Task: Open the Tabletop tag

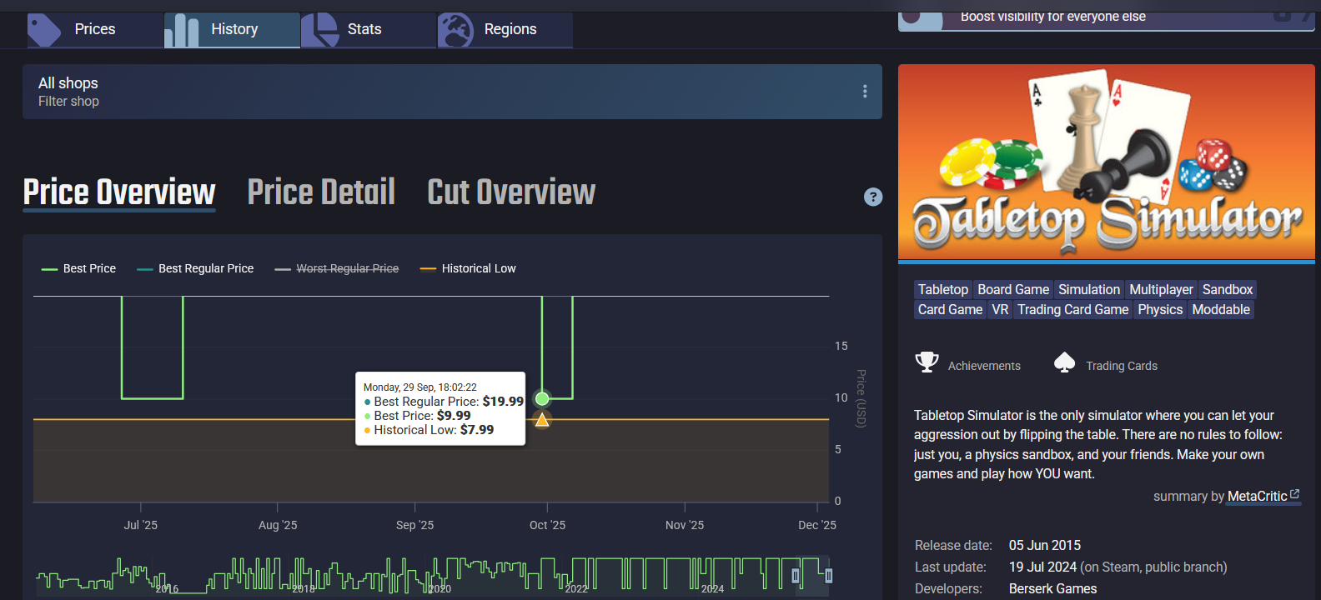Action: 943,289
